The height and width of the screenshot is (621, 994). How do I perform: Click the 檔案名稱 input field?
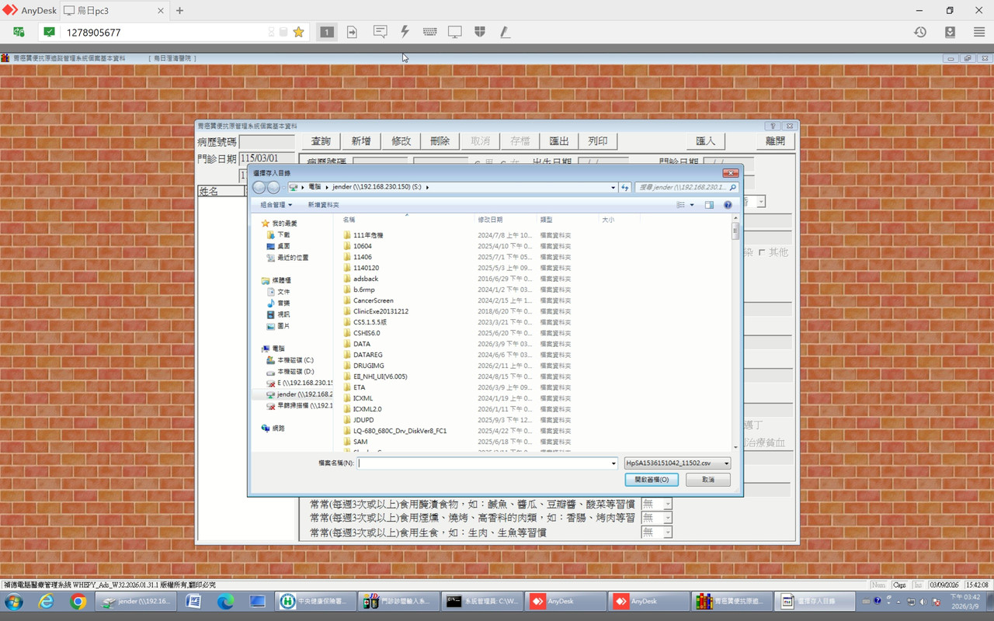(488, 463)
